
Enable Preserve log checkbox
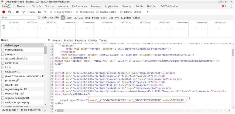pyautogui.click(x=77, y=12)
